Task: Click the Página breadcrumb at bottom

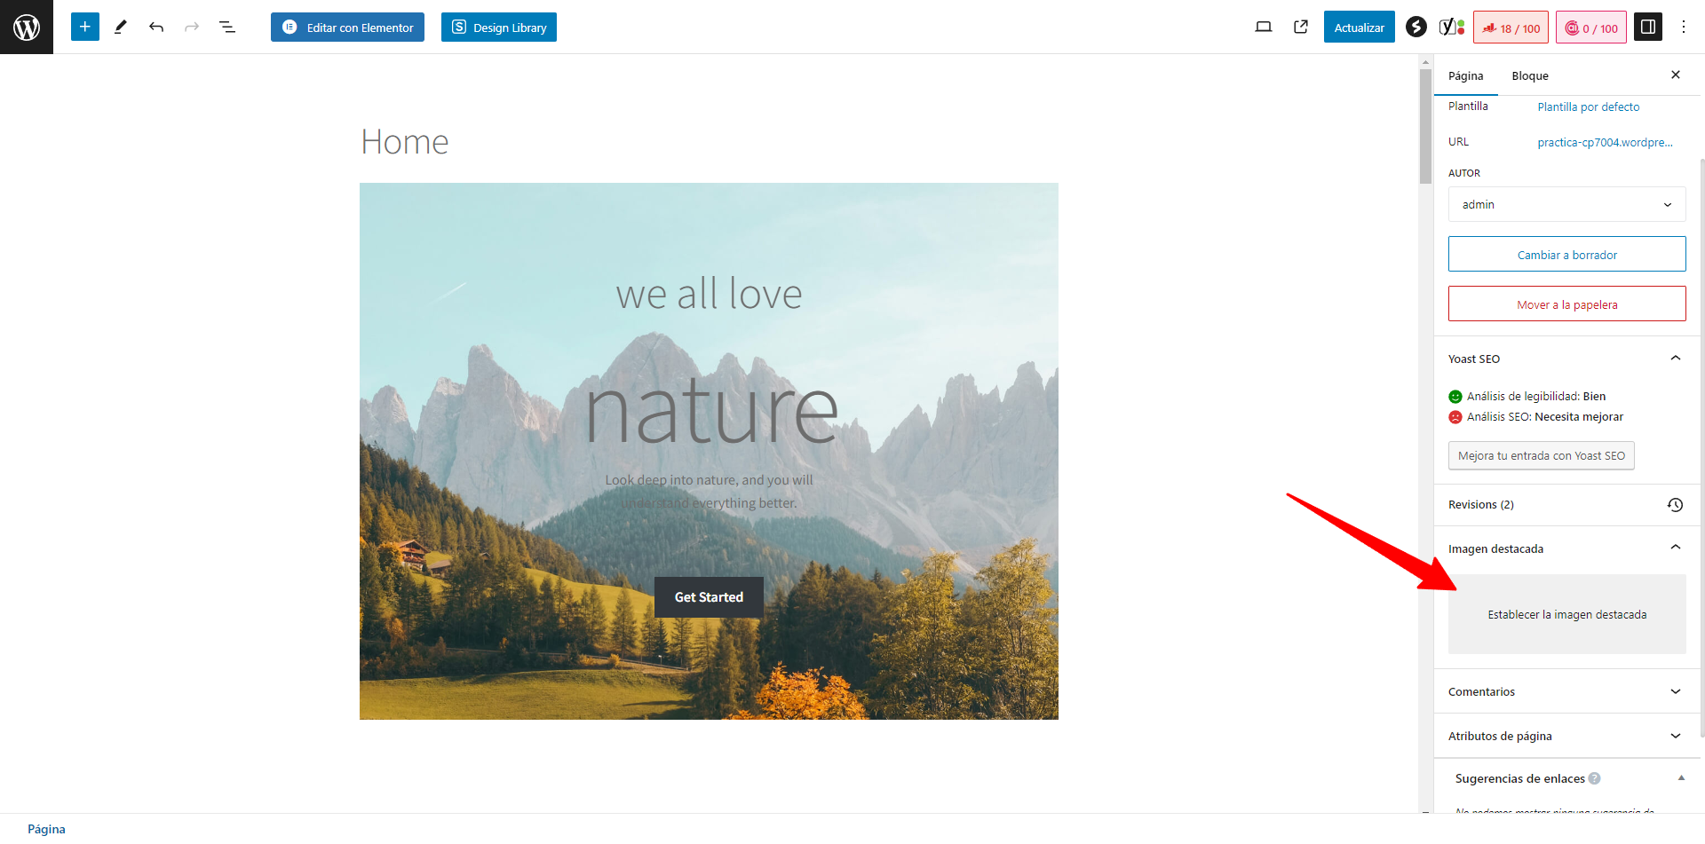Action: pyautogui.click(x=46, y=829)
